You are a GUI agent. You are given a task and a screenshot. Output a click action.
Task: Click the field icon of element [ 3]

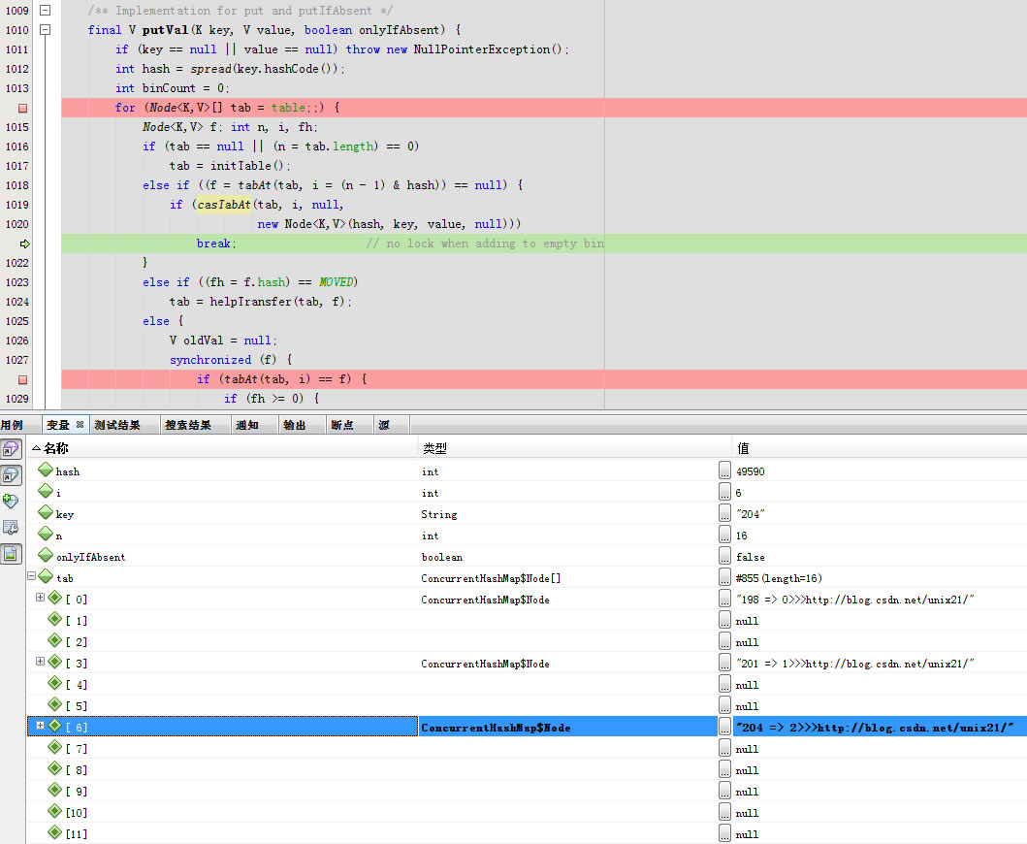click(55, 662)
